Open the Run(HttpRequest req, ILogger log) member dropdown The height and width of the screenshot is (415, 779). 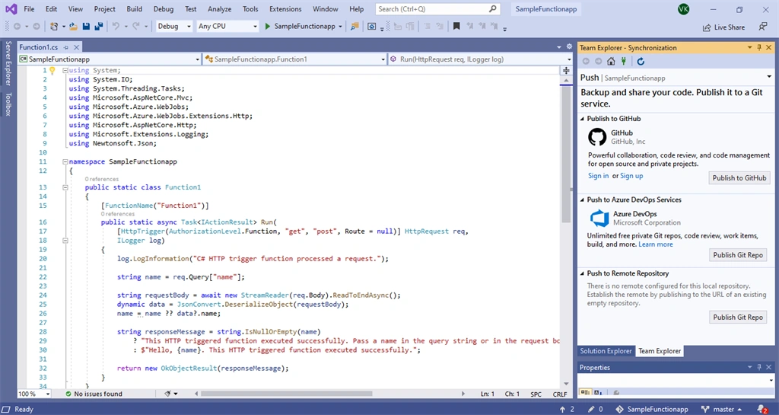tap(481, 59)
